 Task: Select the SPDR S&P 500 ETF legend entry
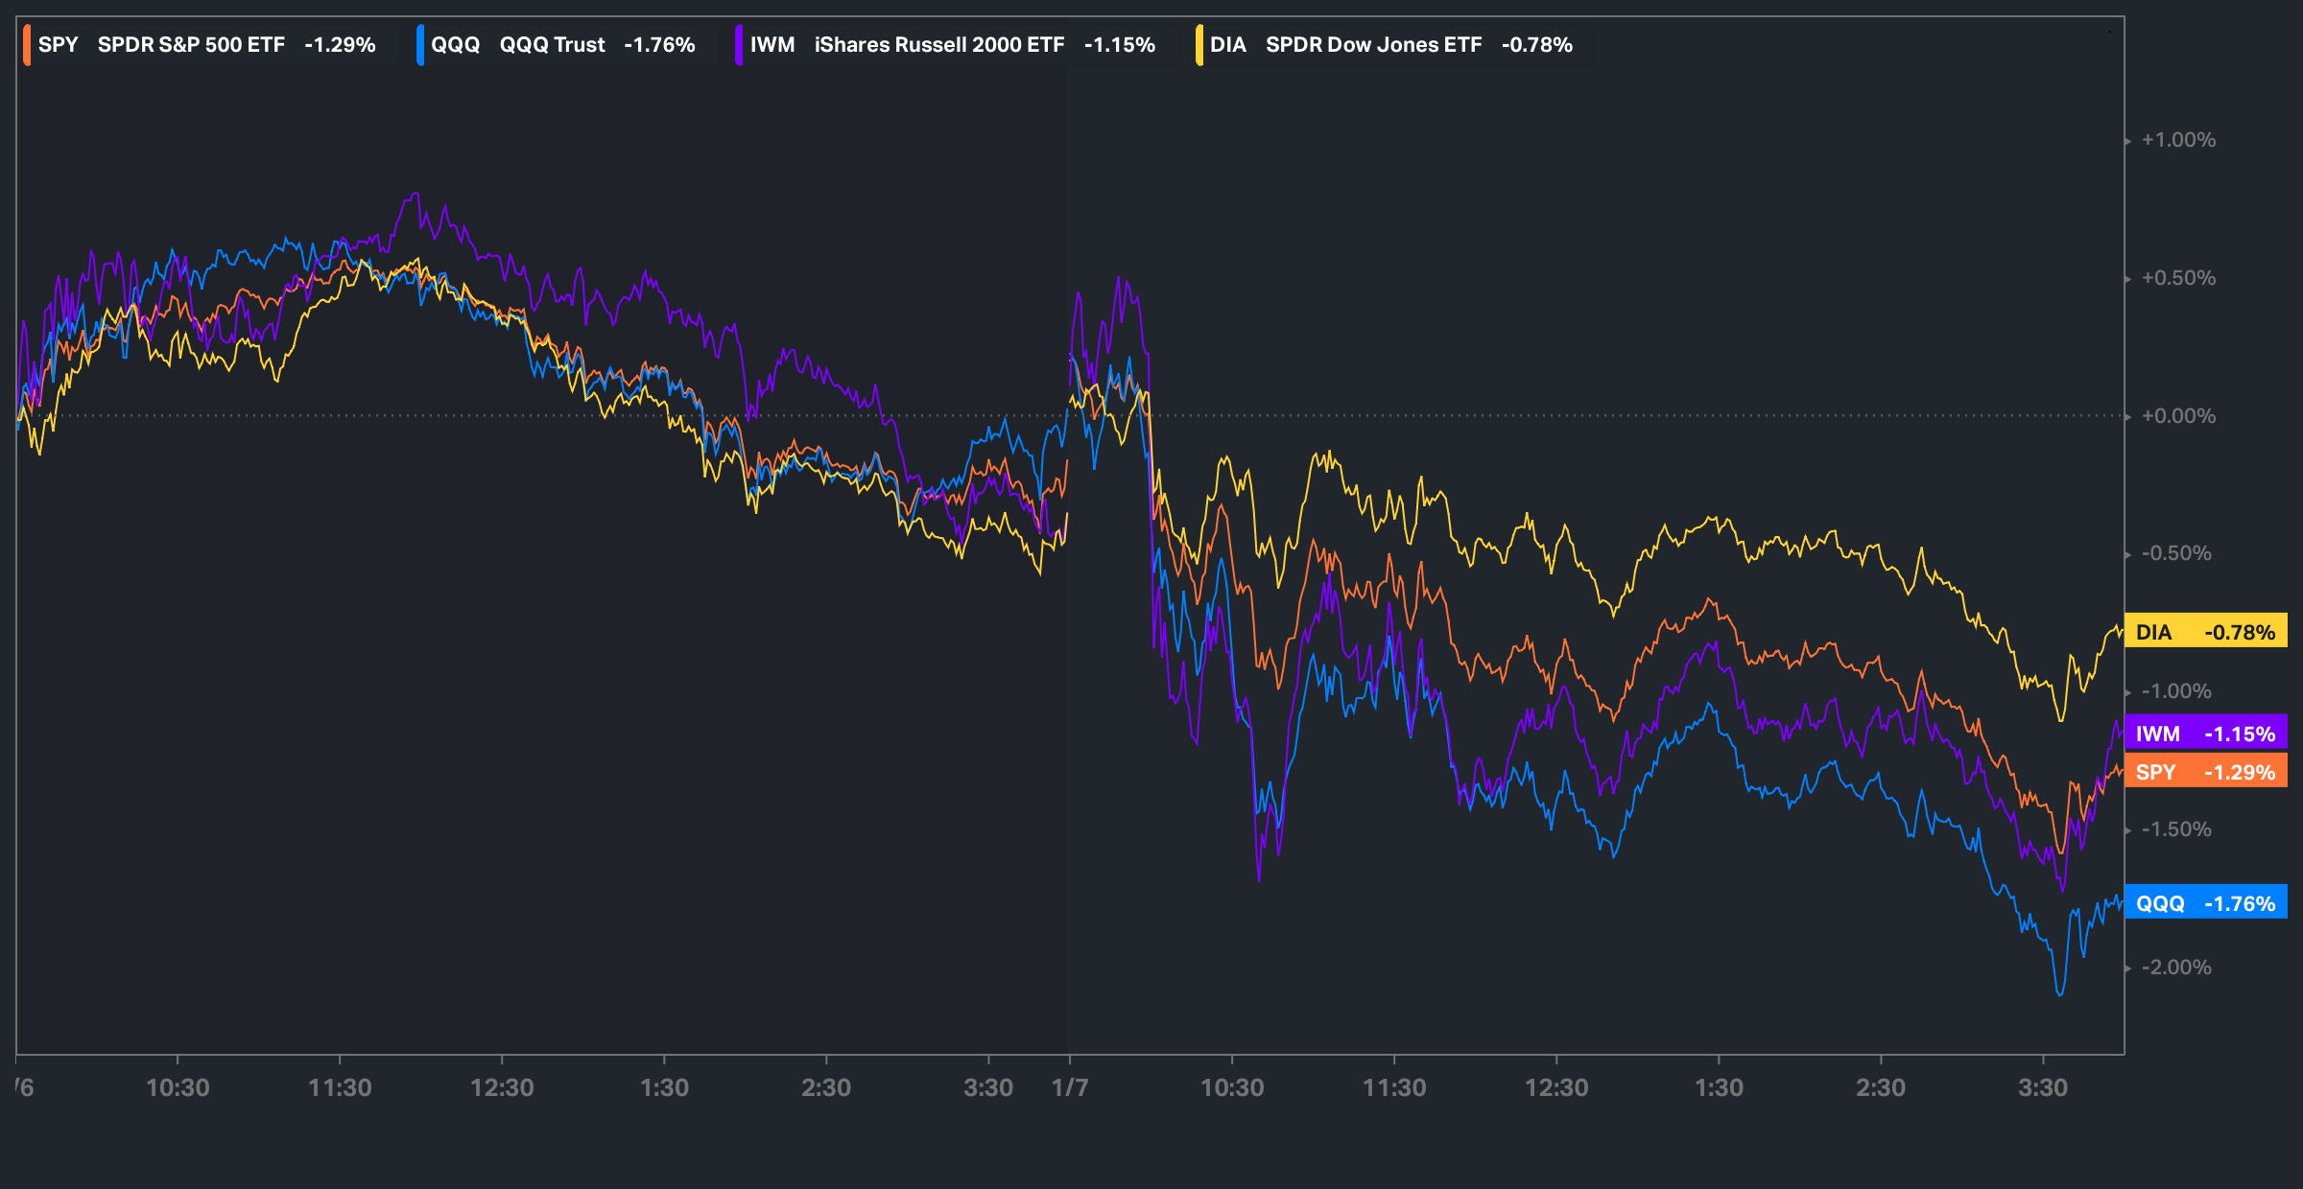pos(191,45)
